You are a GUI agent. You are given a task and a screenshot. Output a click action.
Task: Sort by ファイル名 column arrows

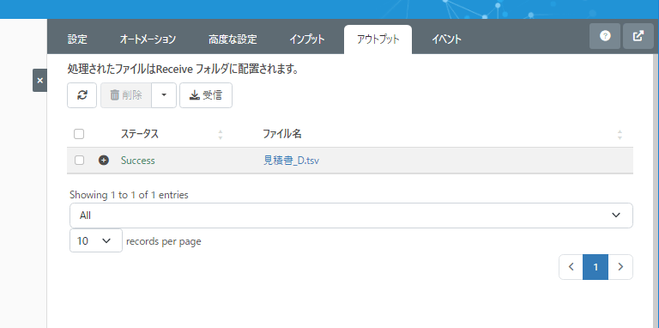620,135
